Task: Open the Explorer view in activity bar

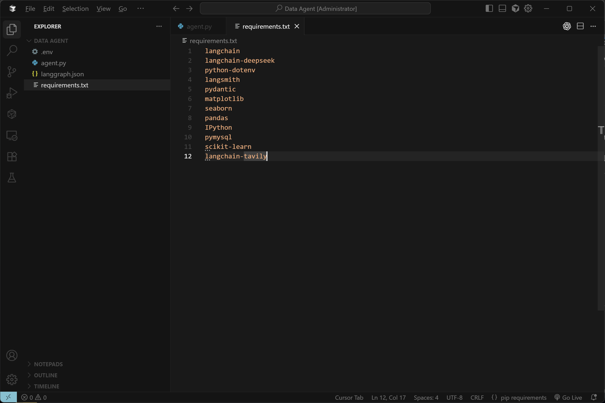Action: pos(12,29)
